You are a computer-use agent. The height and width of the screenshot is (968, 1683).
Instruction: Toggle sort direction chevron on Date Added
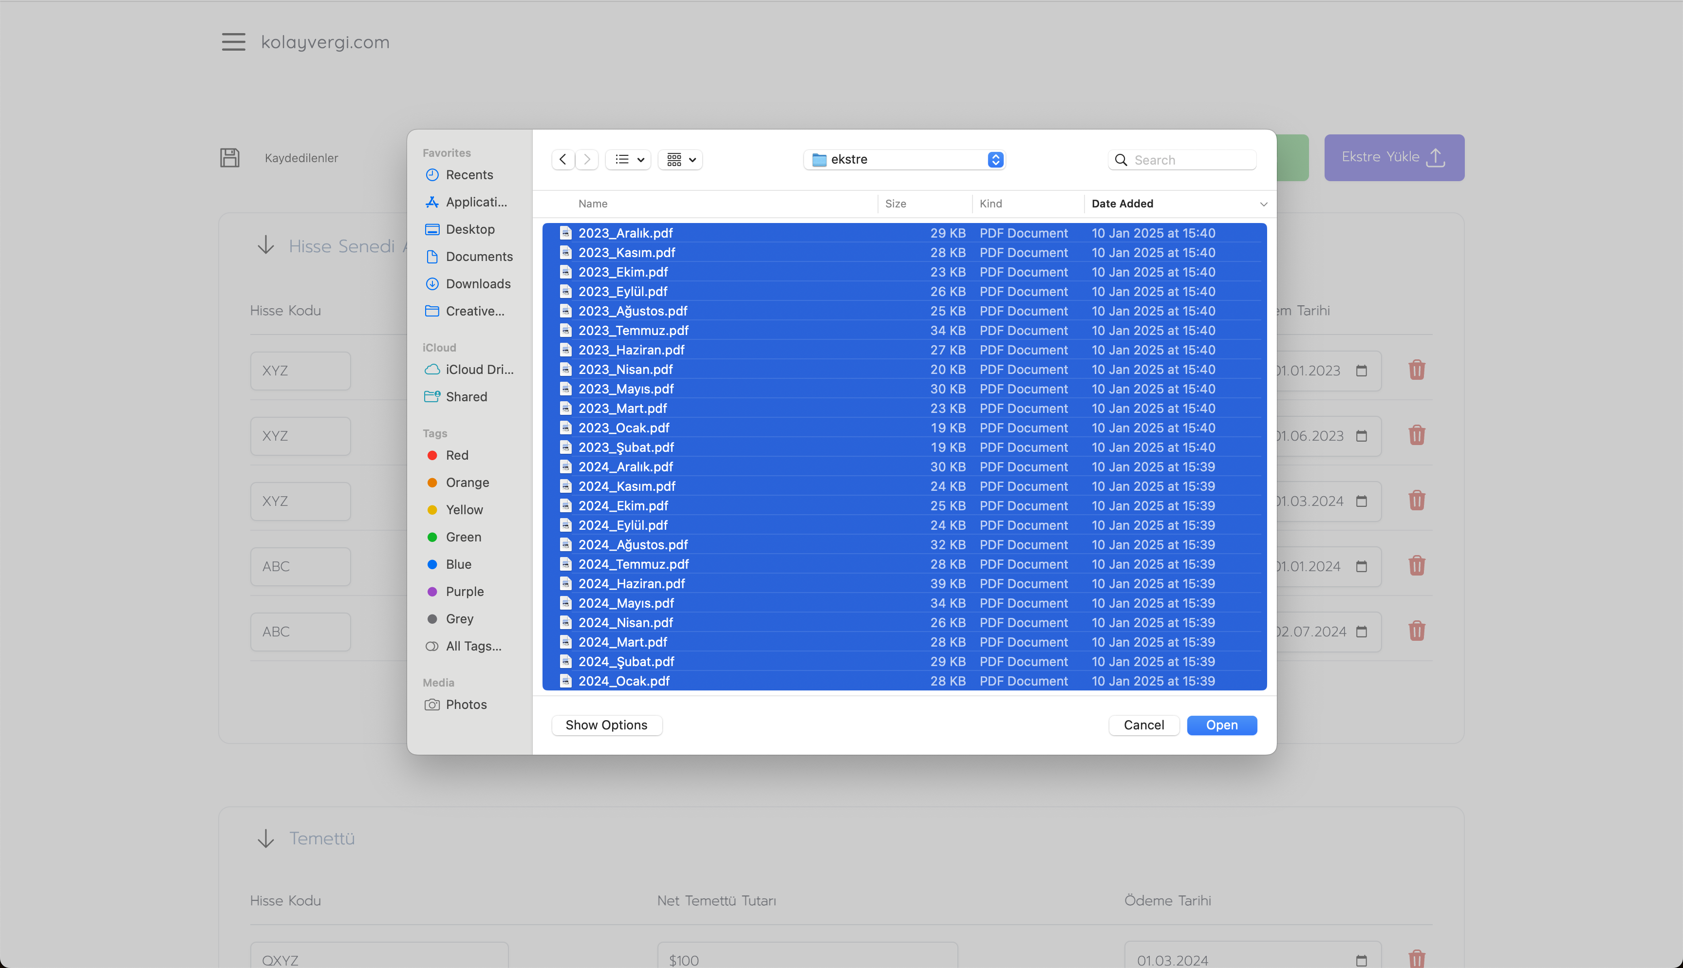click(x=1264, y=204)
